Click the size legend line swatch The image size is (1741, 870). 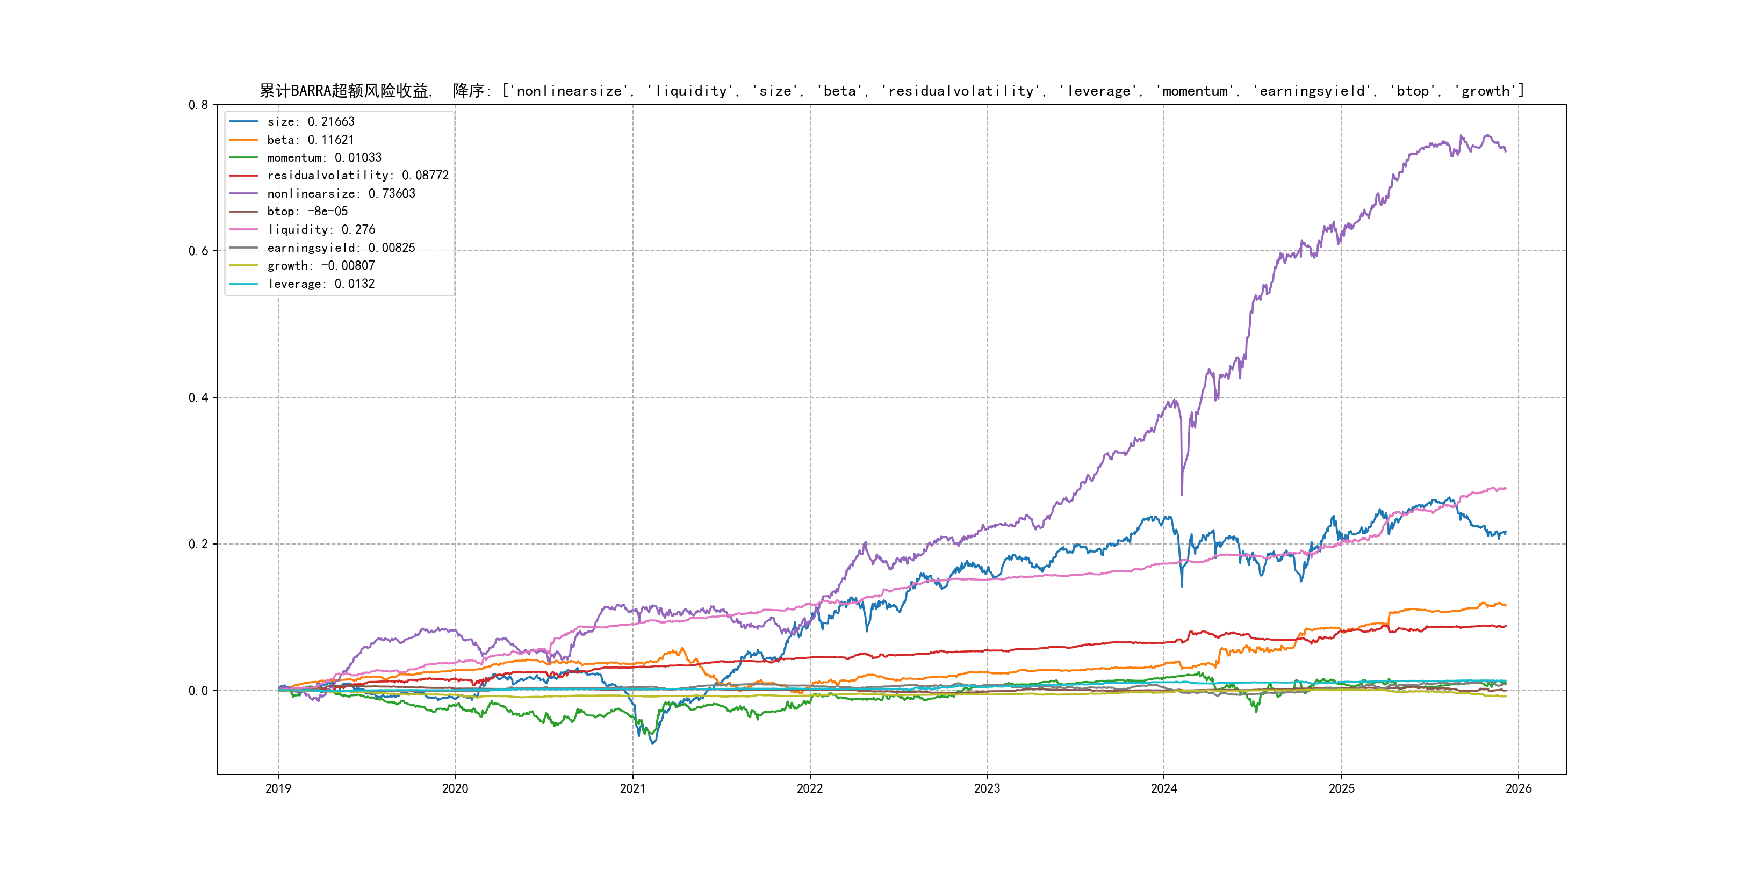(x=243, y=121)
